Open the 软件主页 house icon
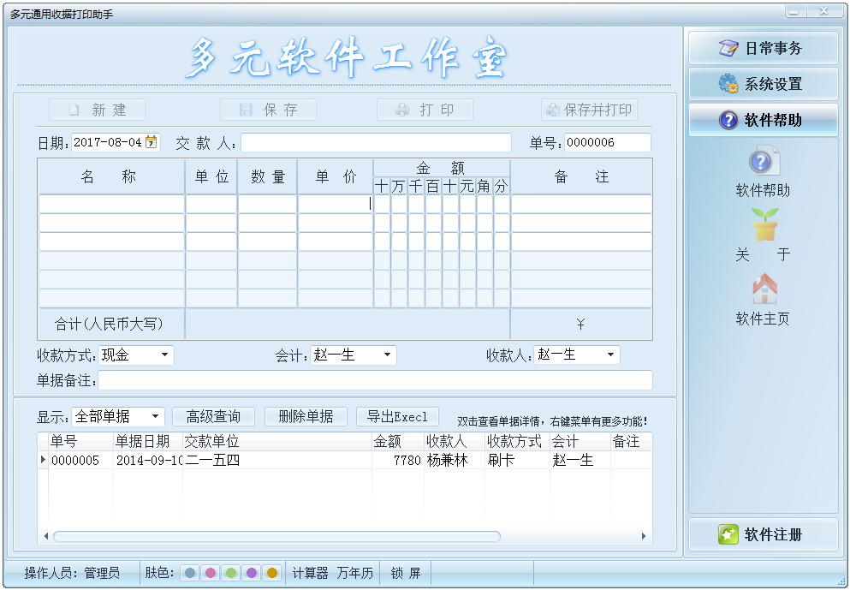The image size is (850, 590). click(x=764, y=289)
